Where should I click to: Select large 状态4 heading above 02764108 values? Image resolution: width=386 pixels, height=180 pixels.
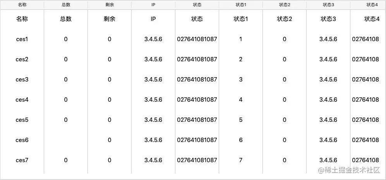click(372, 19)
